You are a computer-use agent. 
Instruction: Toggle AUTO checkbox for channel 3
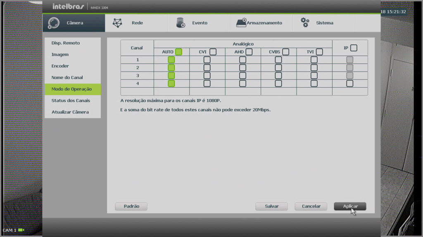point(171,76)
